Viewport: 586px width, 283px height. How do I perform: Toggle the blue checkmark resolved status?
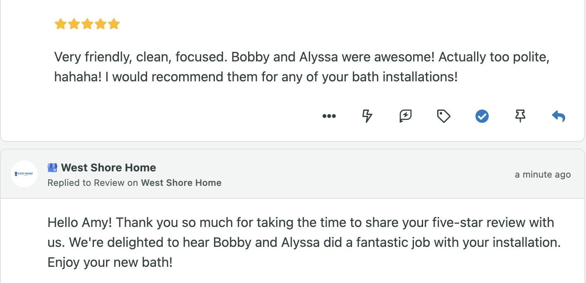tap(482, 116)
